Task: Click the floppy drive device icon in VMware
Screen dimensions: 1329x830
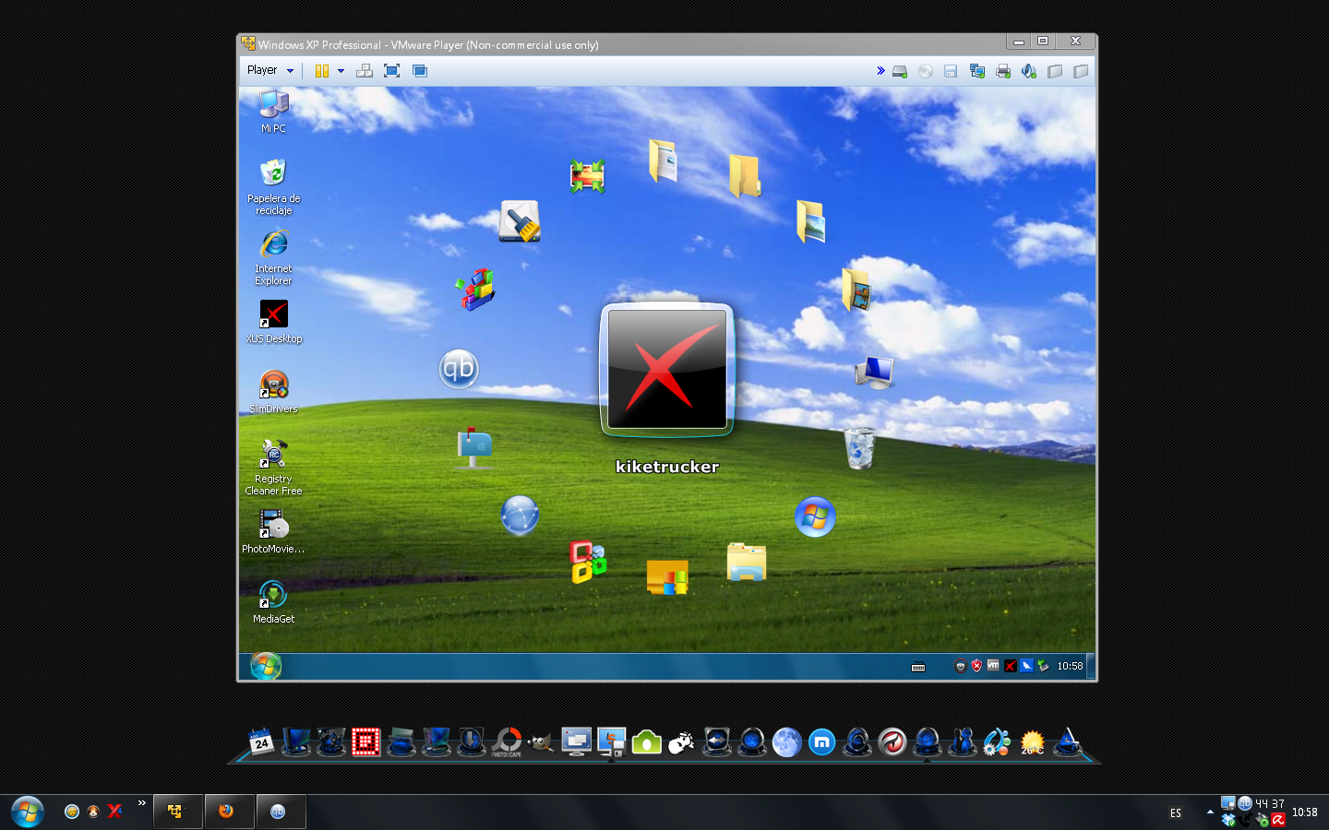Action: tap(951, 71)
